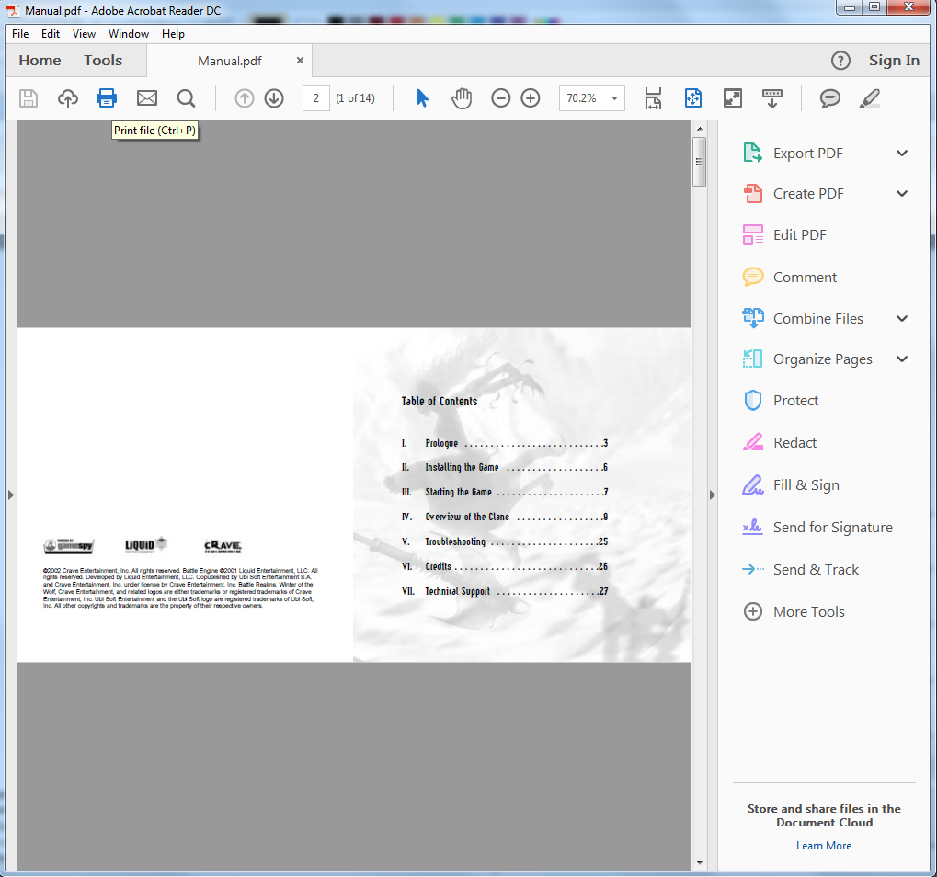Click the Print file icon
Image resolution: width=937 pixels, height=877 pixels.
(107, 98)
